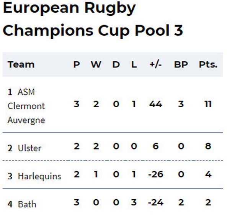Open the Bath team name

27,204
